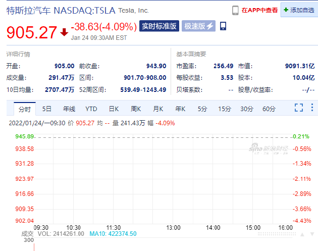This screenshot has width=318, height=251.
Task: Click the VOL: 2414261.00 label
Action: [61, 234]
